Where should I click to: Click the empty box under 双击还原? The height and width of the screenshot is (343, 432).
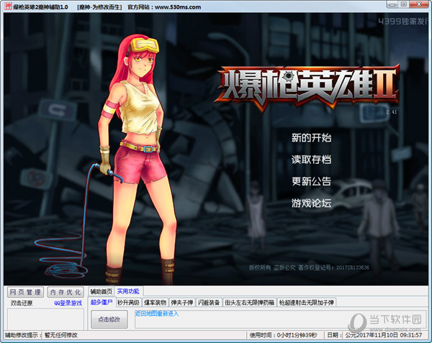pos(45,319)
